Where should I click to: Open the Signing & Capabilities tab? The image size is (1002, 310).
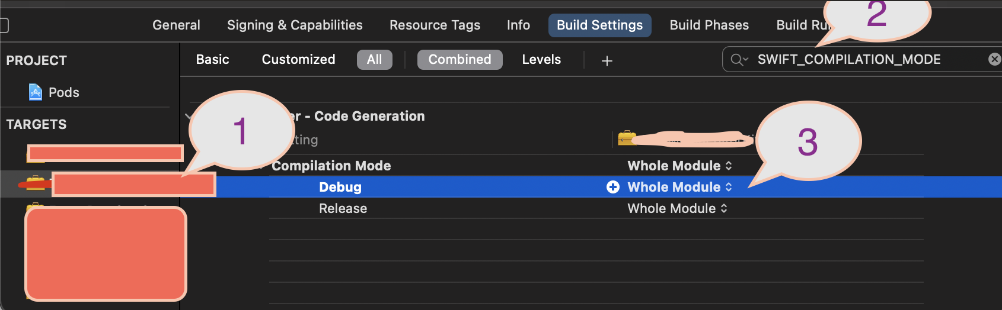tap(295, 25)
